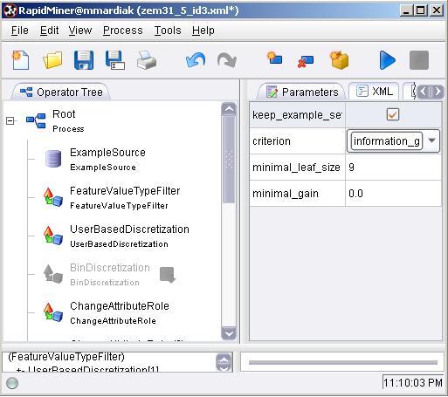Screen dimensions: 448x397
Task: Click the UserBasedDiscretization operator icon
Action: point(53,236)
